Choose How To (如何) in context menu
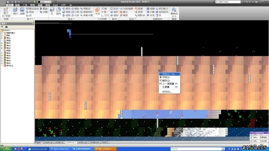Screen dimensions: 269x151 (169, 92)
